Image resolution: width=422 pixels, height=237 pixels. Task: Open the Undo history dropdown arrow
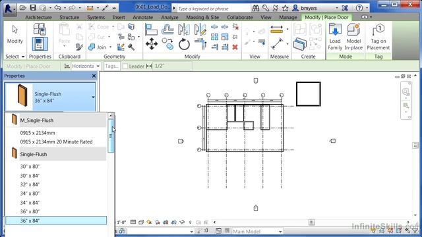pos(65,8)
